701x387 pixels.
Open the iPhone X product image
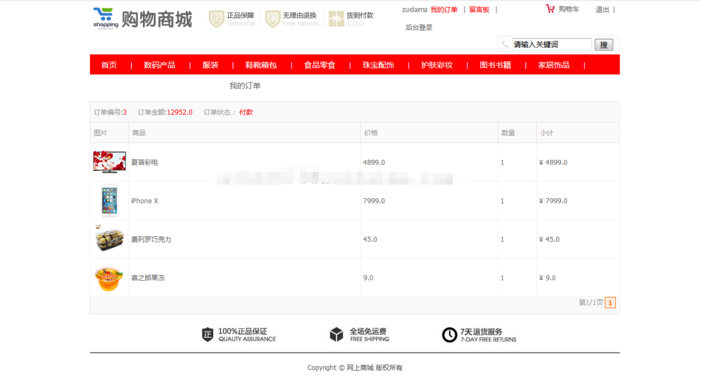coord(109,201)
